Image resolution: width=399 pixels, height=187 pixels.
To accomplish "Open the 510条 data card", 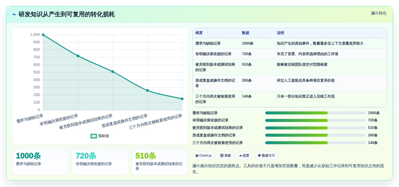I will pyautogui.click(x=160, y=161).
